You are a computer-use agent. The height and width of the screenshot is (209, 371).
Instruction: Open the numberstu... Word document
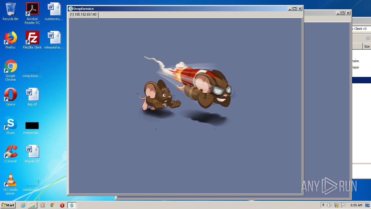tap(54, 12)
